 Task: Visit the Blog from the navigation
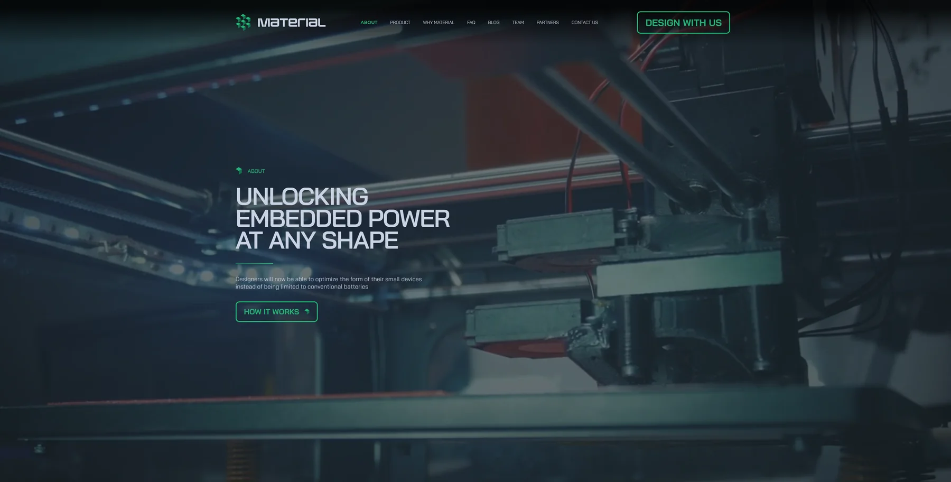(493, 22)
